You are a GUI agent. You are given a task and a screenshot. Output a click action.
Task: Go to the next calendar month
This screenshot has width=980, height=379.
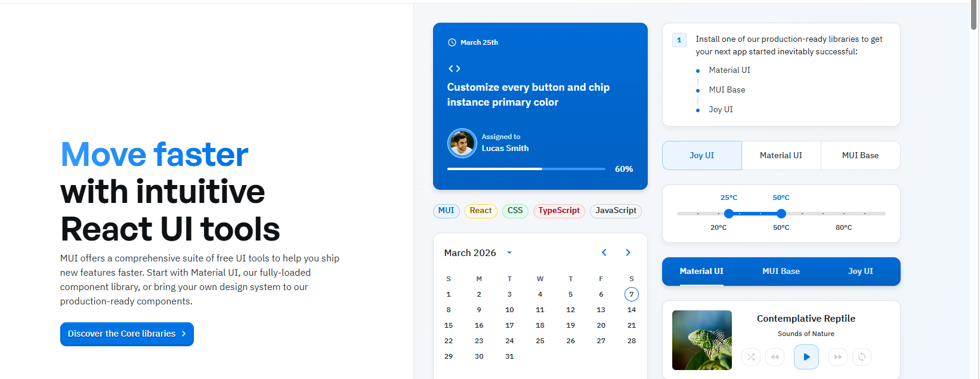(627, 252)
